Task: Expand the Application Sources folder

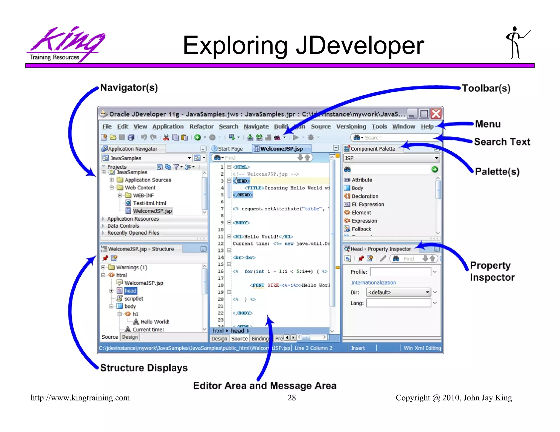Action: click(112, 180)
